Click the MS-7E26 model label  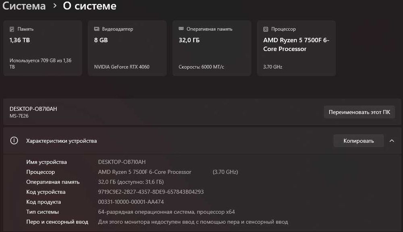19,116
